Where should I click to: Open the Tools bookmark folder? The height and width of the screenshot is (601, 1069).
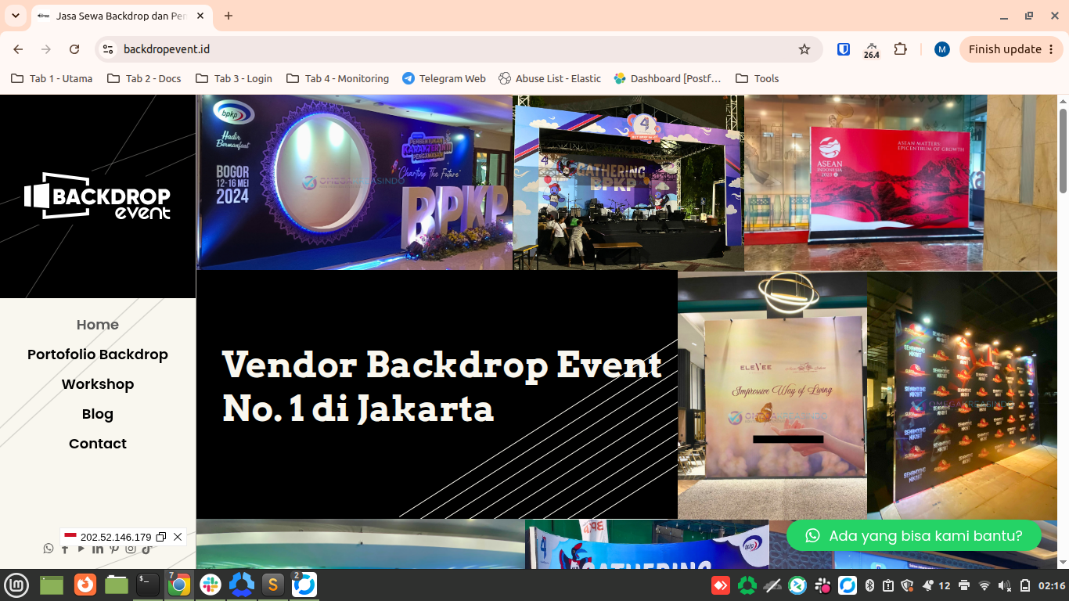tap(758, 78)
